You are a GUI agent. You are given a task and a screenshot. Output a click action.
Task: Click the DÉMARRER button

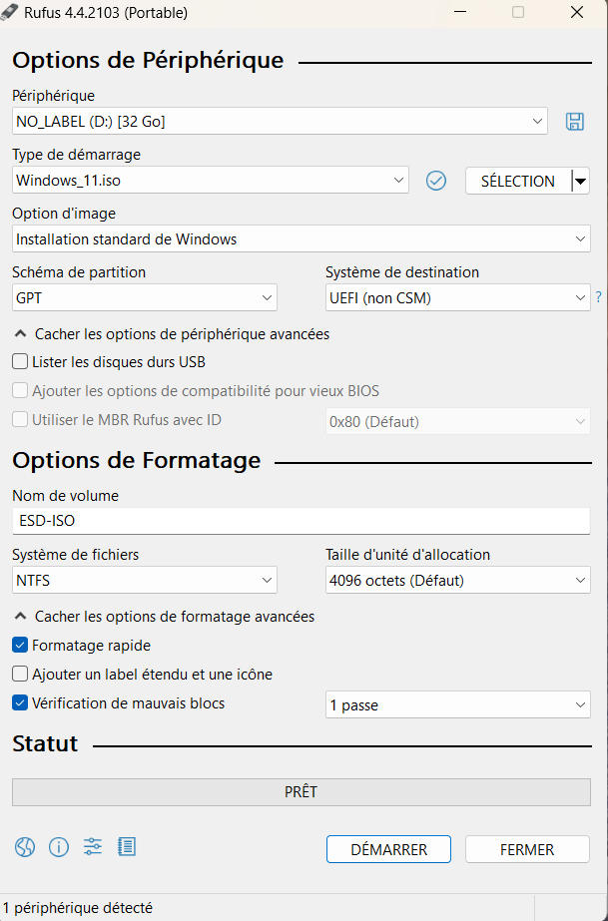pyautogui.click(x=388, y=850)
